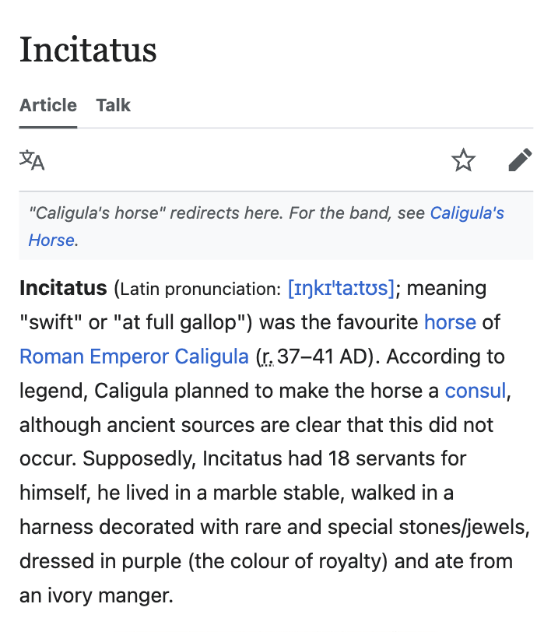This screenshot has width=551, height=632.
Task: Click the dotted-underlined "r." reign abbreviation
Action: pyautogui.click(x=268, y=357)
